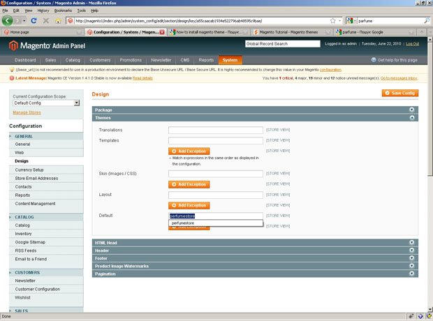433x321 pixels.
Task: Click Add Exception under Templates
Action: pyautogui.click(x=189, y=151)
